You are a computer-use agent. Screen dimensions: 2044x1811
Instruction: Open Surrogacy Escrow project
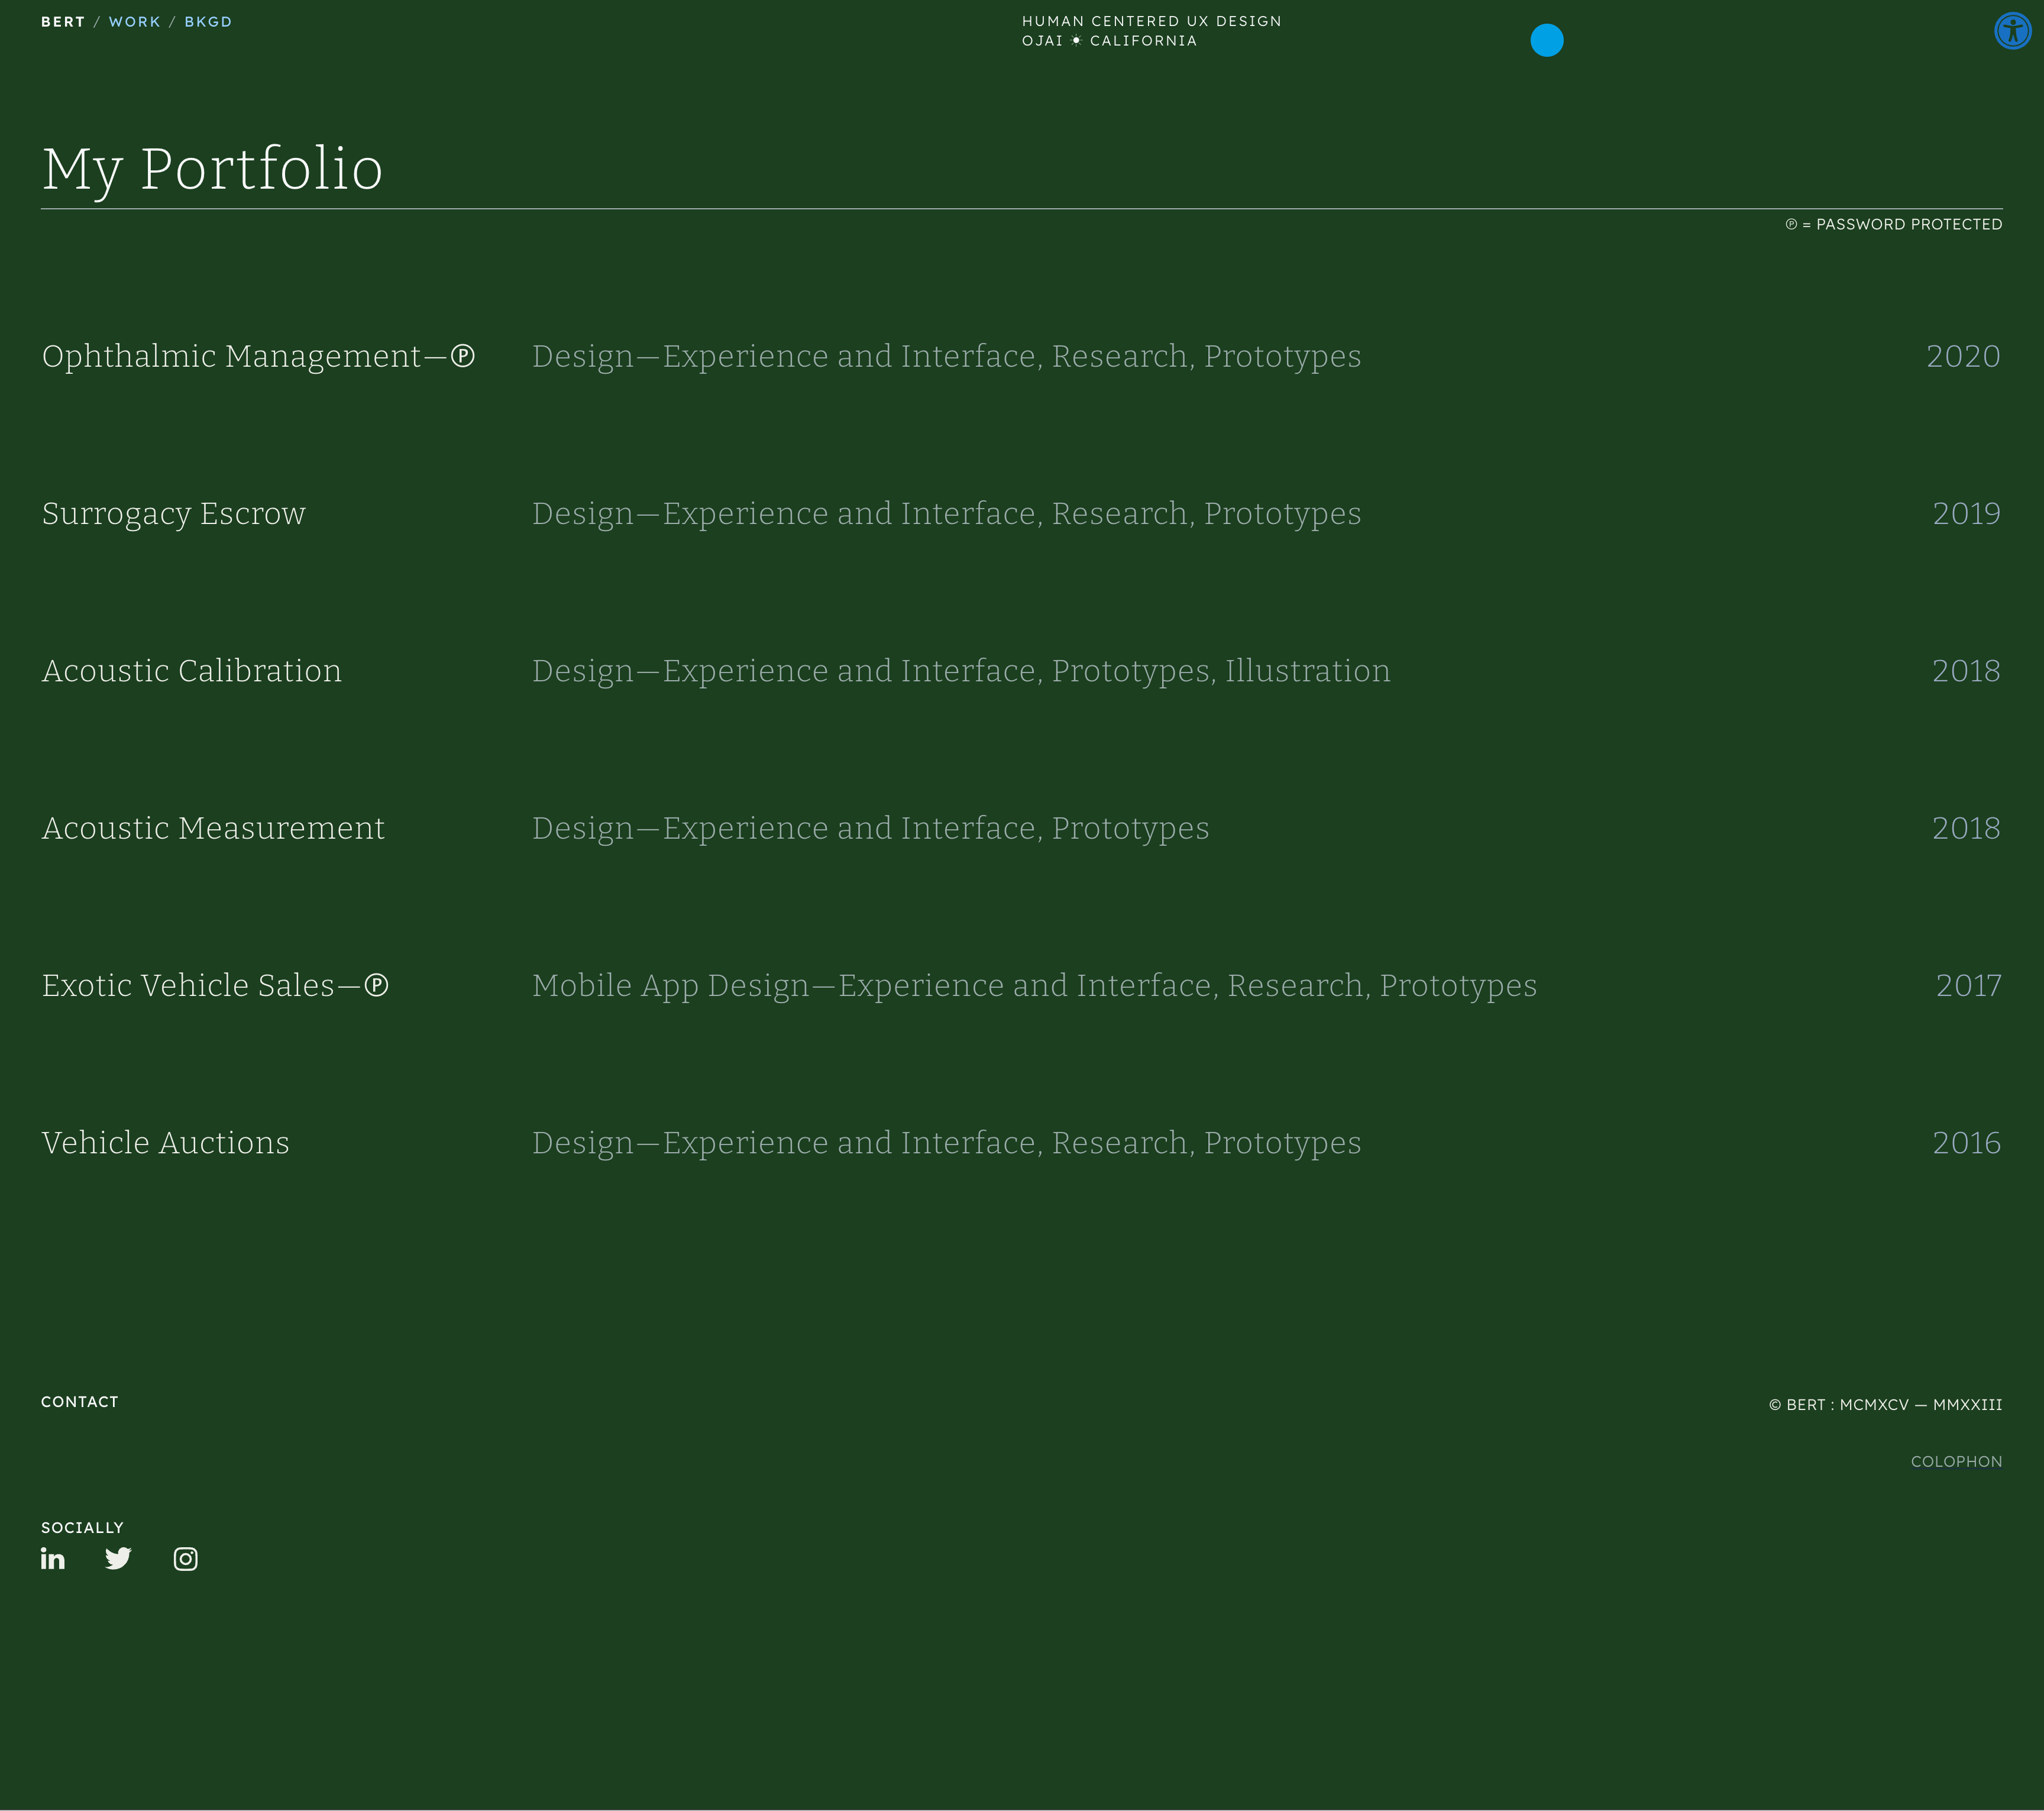(173, 513)
